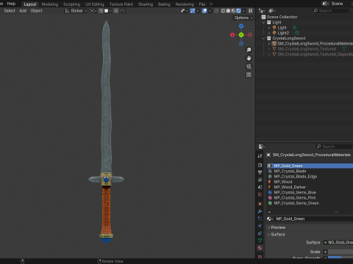Open the Scene properties tab icon
Image resolution: width=353 pixels, height=264 pixels.
[x=260, y=187]
